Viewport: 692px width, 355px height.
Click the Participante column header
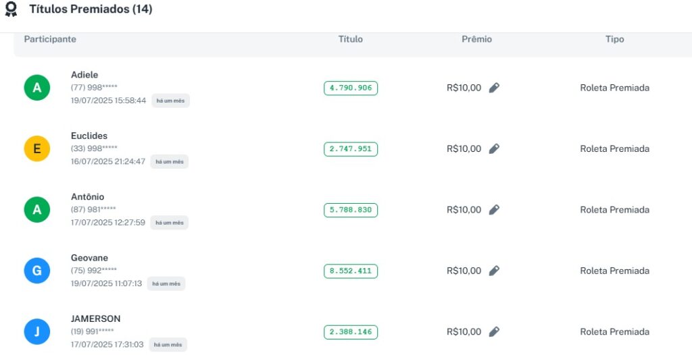click(50, 39)
